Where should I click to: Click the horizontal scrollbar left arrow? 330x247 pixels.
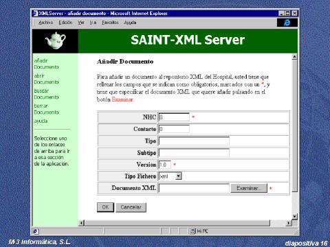coord(81,223)
